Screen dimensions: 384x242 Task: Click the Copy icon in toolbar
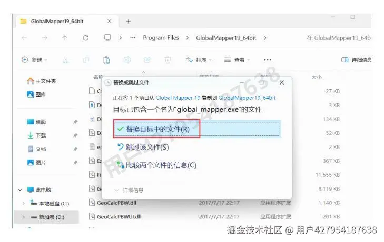tap(86, 60)
